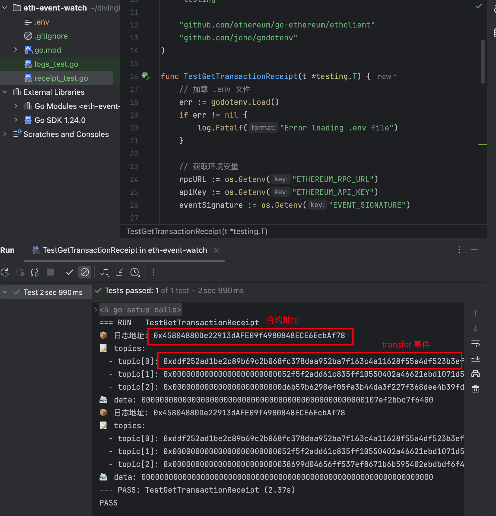This screenshot has height=516, width=496.
Task: Expand Scratches and Consoles node
Action: point(5,134)
